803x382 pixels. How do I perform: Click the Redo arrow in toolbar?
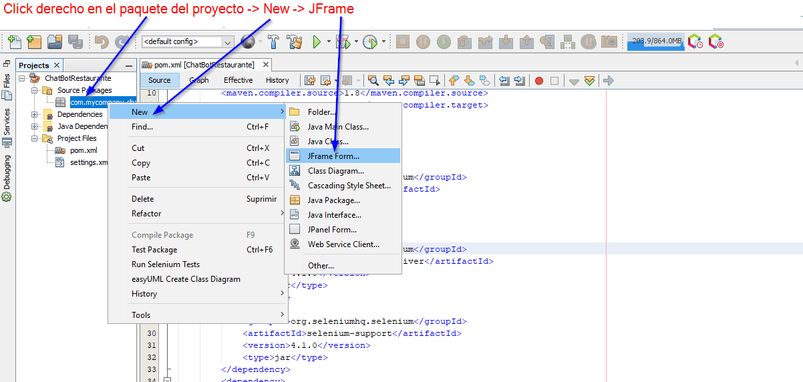click(122, 41)
